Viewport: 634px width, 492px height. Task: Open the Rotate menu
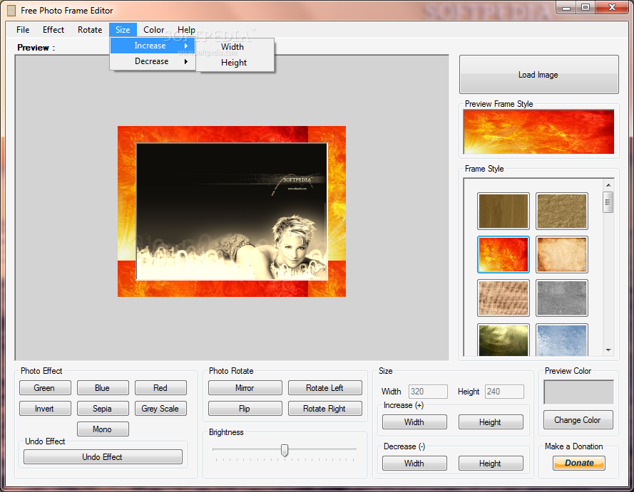[90, 30]
